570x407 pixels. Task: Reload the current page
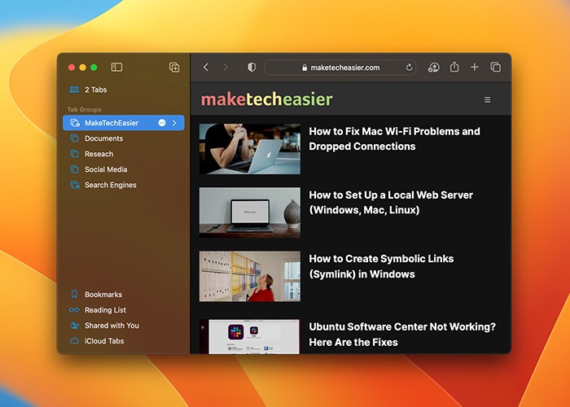coord(409,68)
